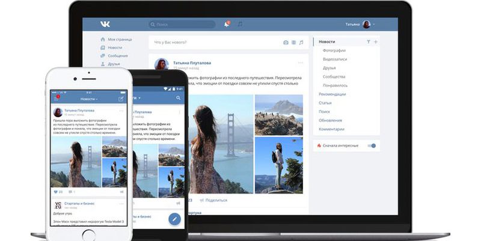Viewport: 481px width, 241px height.
Task: Open Комментарии in right panel
Action: coord(332,129)
